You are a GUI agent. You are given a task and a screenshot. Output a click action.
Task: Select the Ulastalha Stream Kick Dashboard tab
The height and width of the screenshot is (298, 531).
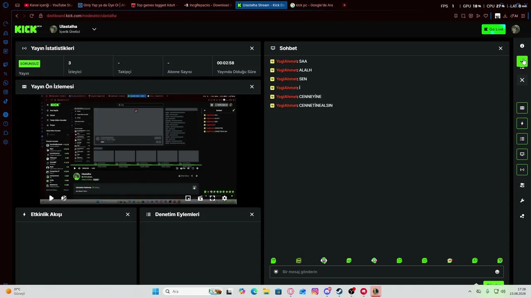[261, 5]
